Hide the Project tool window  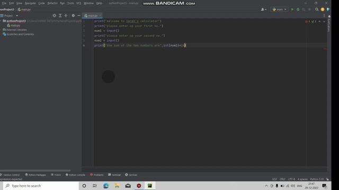[79, 15]
